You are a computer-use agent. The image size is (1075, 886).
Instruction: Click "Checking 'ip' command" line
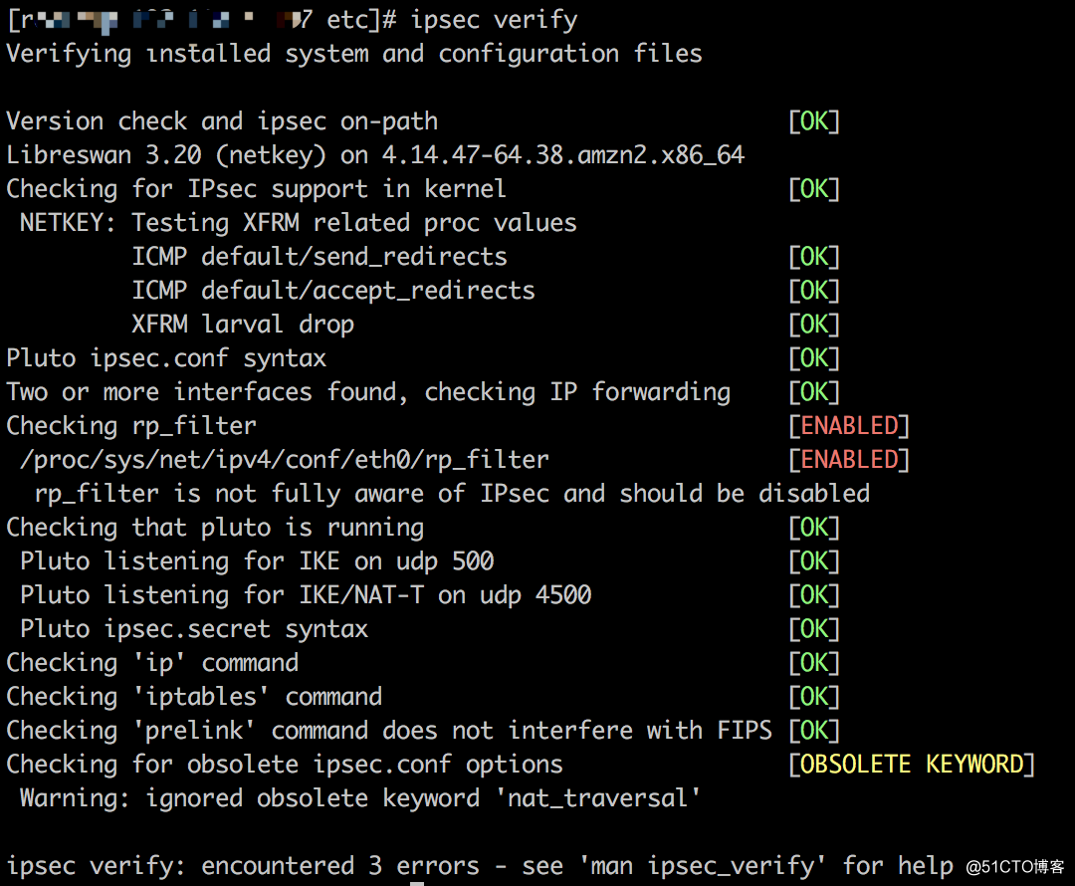click(x=152, y=662)
